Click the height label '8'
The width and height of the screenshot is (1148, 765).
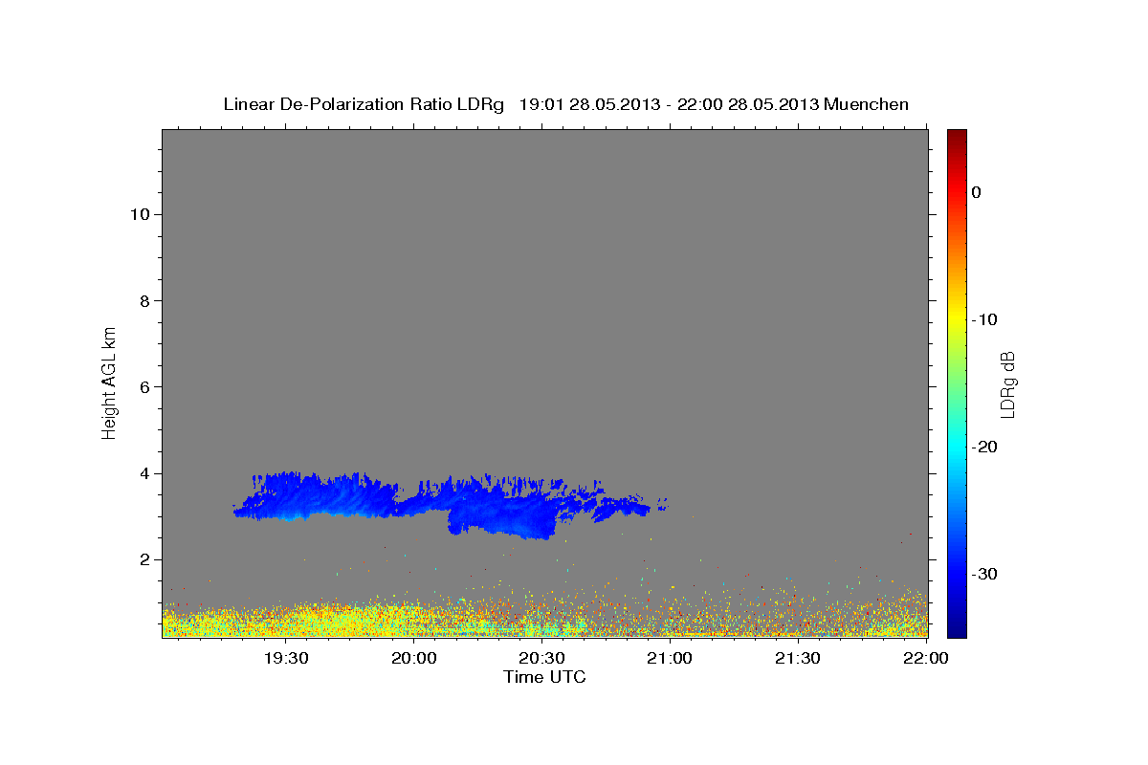[144, 300]
